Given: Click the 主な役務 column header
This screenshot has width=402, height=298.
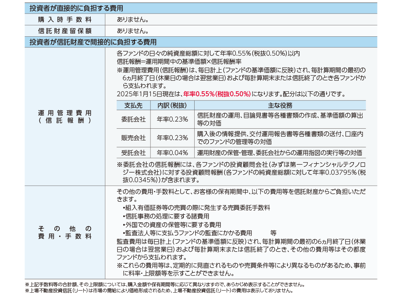Looking at the screenshot, I should coord(280,106).
